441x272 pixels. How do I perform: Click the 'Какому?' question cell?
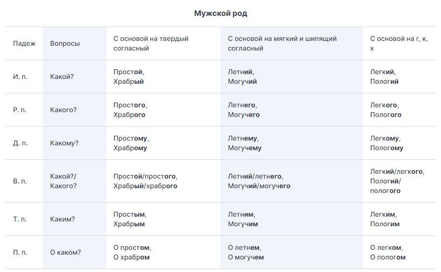(64, 143)
